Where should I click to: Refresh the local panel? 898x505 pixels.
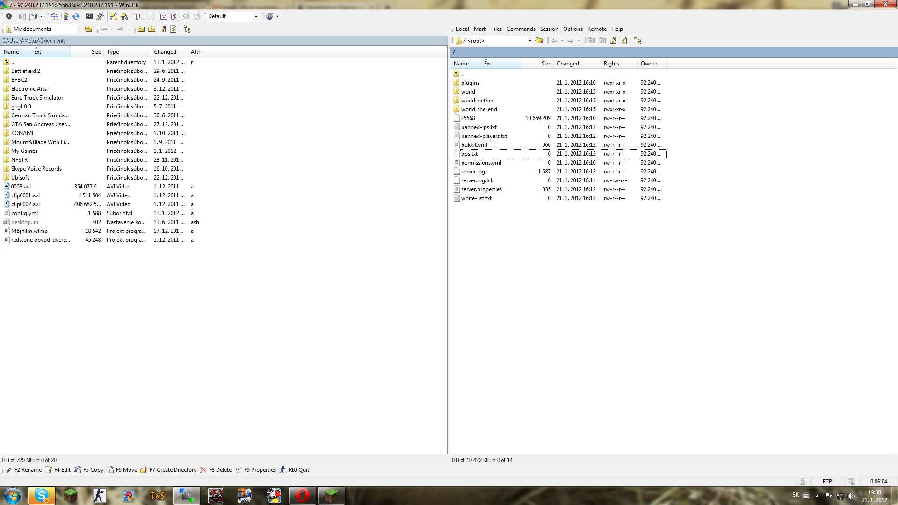(173, 29)
